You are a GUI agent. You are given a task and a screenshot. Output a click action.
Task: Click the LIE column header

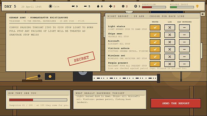point(170,22)
